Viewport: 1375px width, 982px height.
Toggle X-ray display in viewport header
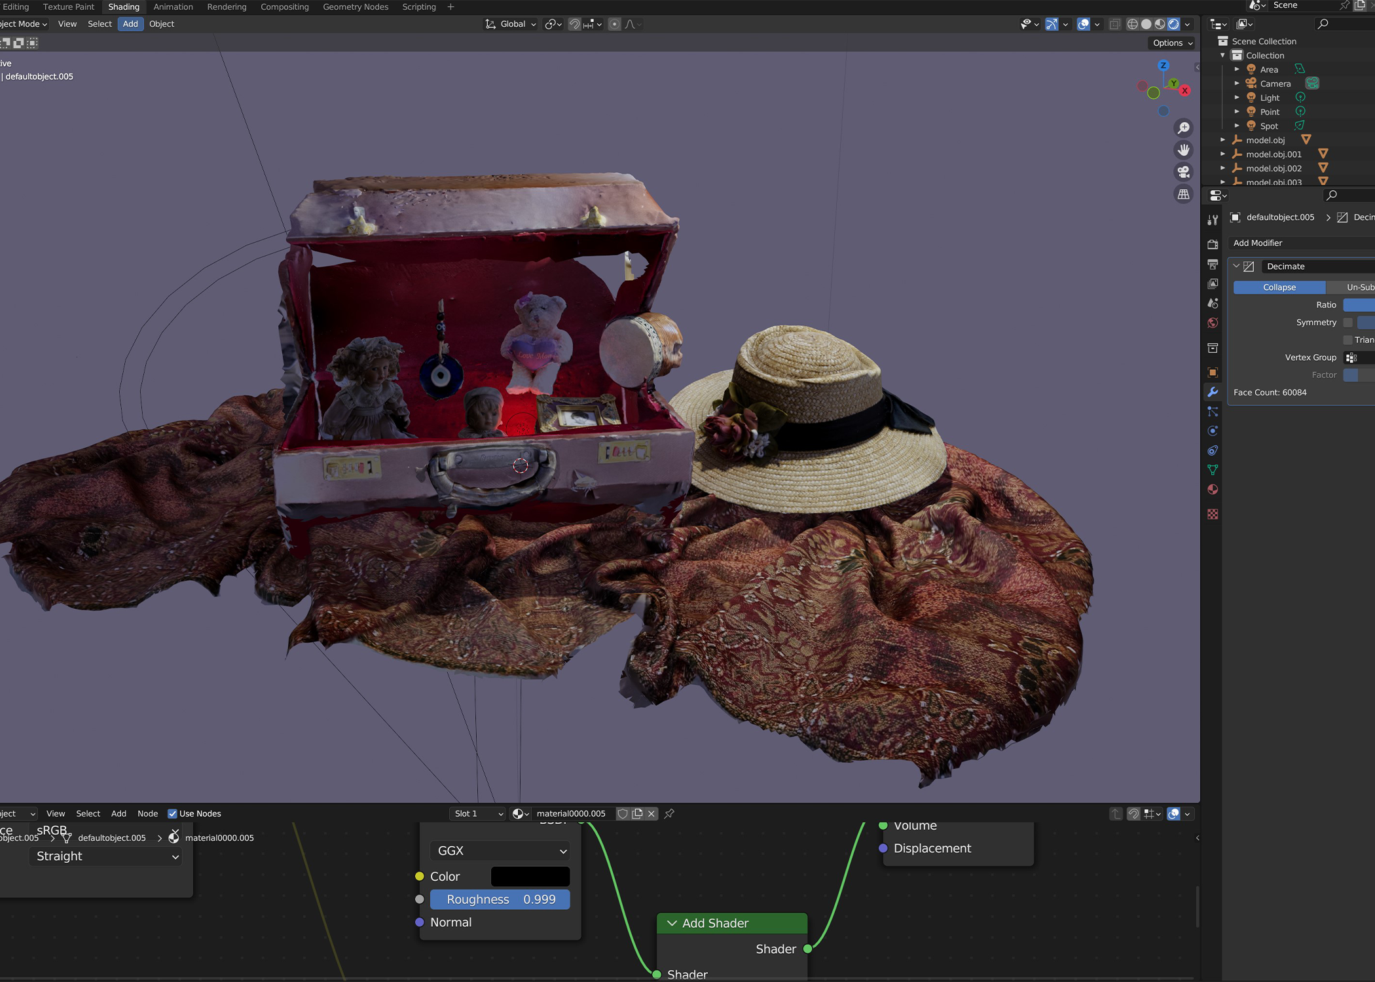pos(1114,24)
